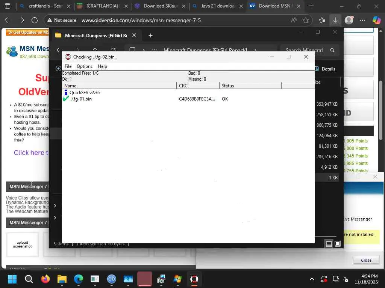Select the Minecraft Dungeons [FitGirl Re Explorer tab
This screenshot has width=385, height=288.
pyautogui.click(x=96, y=36)
